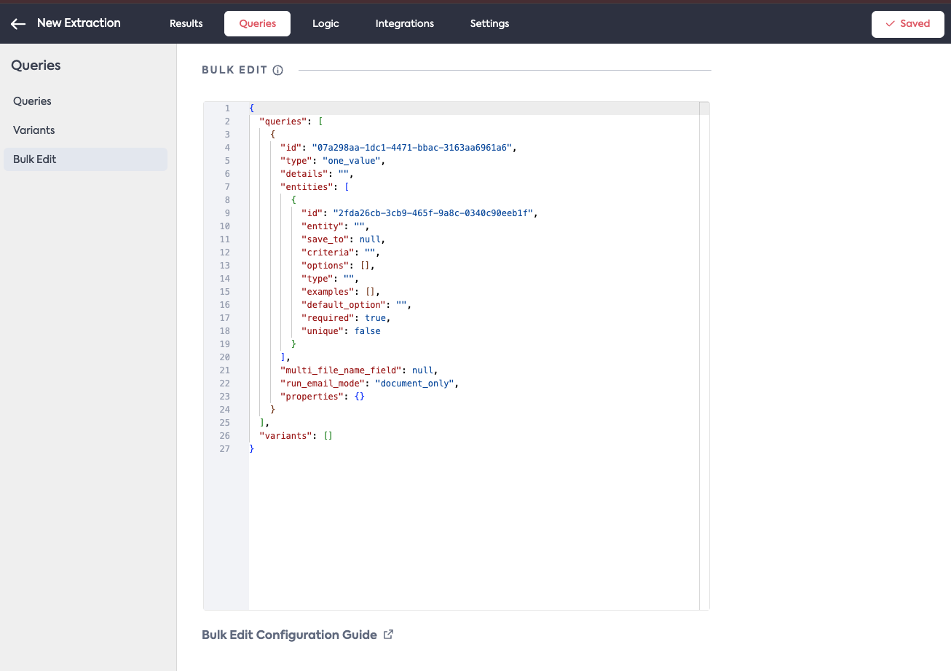The width and height of the screenshot is (951, 671).
Task: Open Variants in the left sidebar
Action: (33, 130)
